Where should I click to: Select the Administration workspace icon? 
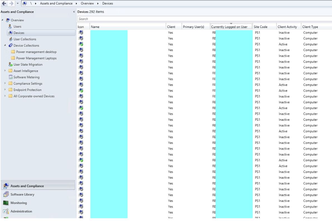click(5, 211)
